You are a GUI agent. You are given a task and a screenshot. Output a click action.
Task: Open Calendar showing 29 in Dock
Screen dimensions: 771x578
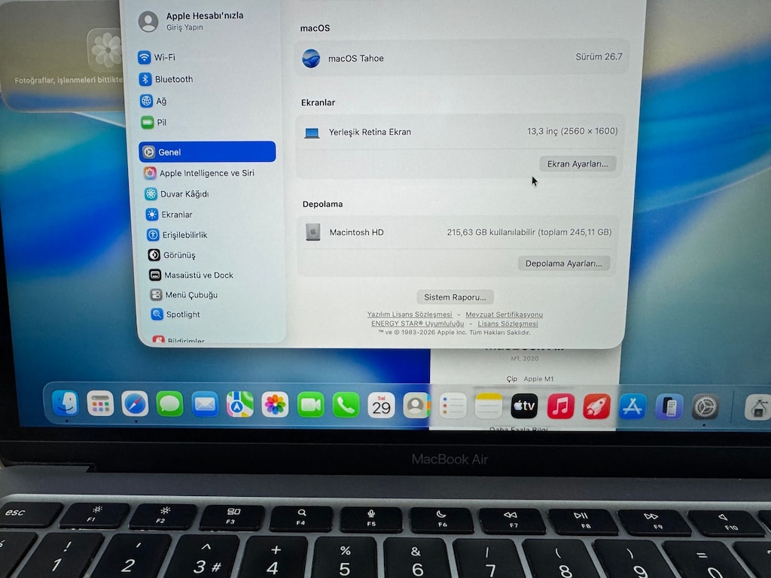(381, 406)
